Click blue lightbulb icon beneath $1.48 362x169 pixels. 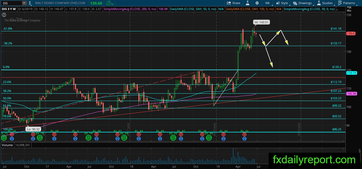(202, 139)
